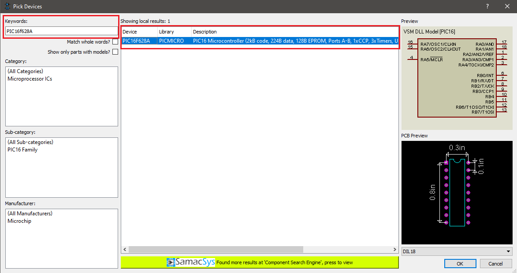Select (All Categories) in Category list
Image resolution: width=517 pixels, height=273 pixels.
[x=26, y=71]
